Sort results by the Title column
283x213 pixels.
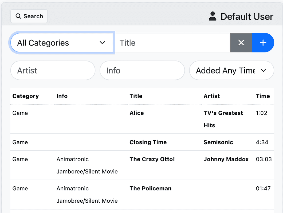(x=136, y=96)
